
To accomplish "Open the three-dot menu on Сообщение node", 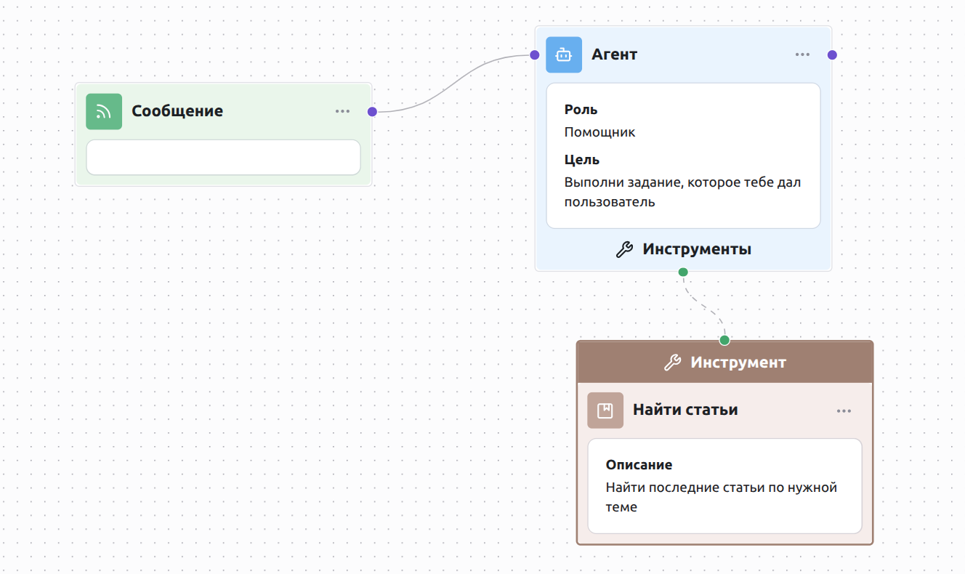I will [342, 111].
